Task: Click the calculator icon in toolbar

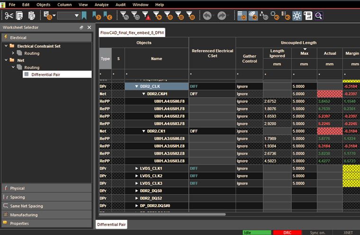Action: point(308,16)
